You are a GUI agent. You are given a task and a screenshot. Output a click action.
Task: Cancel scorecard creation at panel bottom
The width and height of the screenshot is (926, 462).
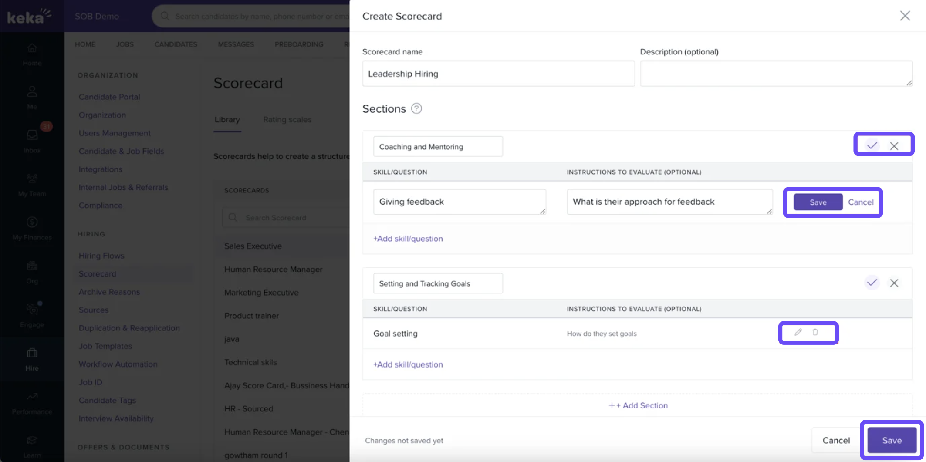[835, 440]
